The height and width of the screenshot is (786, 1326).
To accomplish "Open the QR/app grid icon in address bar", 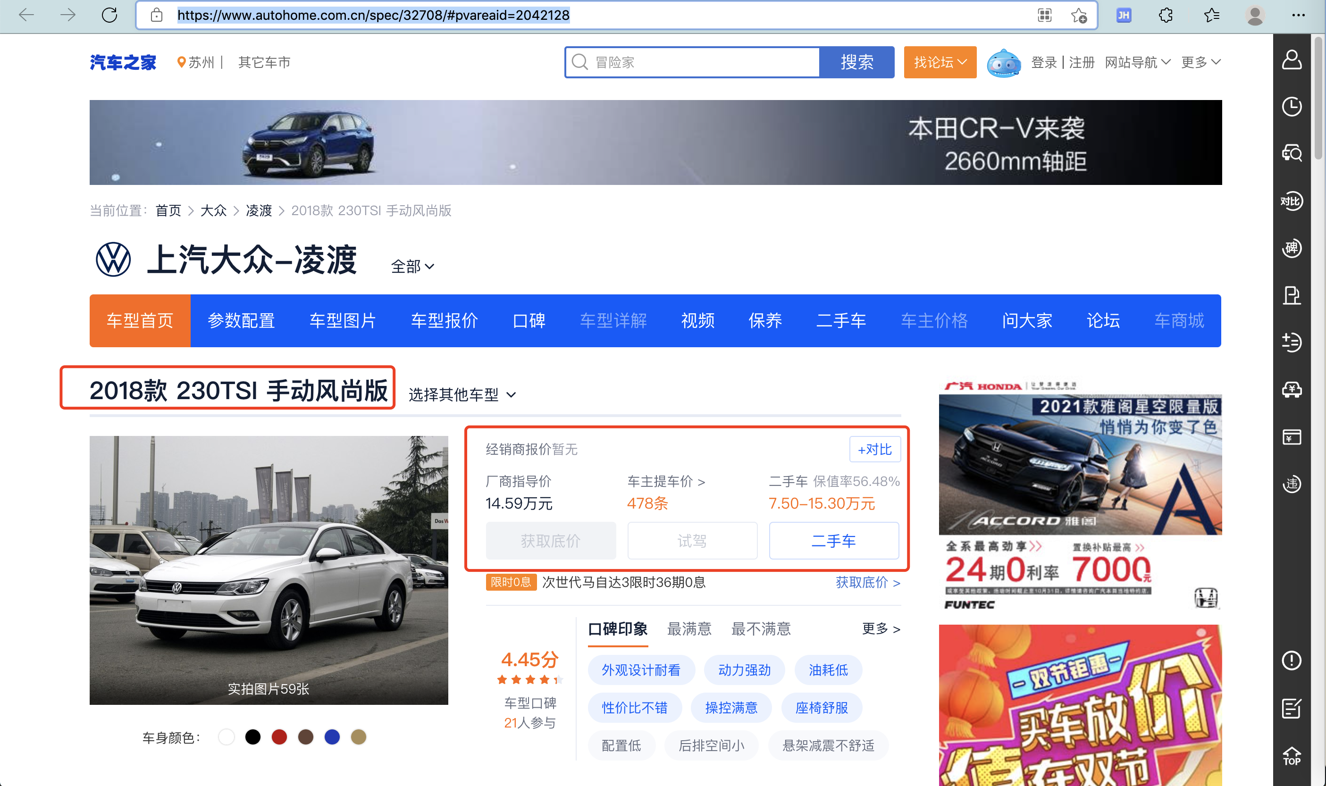I will 1044,16.
